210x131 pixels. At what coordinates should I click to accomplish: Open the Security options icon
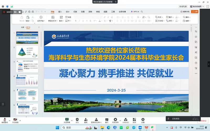click(x=77, y=120)
